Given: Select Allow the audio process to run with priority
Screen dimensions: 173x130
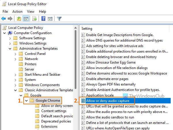Looking at the screenshot, I should [x=127, y=112].
